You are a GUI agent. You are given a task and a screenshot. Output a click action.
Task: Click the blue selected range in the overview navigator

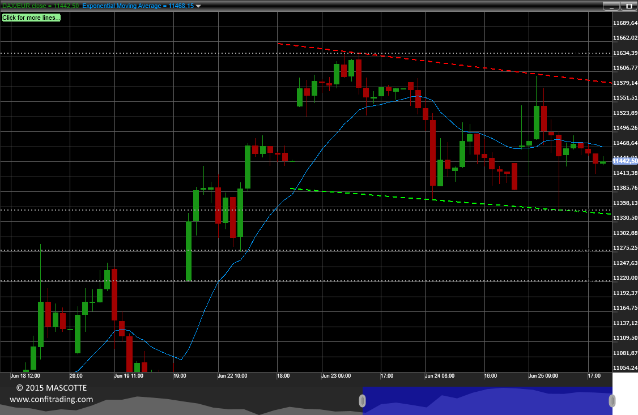(x=487, y=401)
